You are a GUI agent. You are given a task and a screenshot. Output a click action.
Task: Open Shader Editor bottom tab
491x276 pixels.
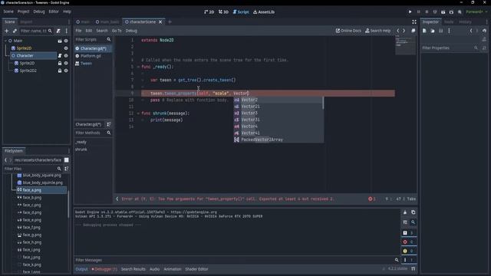point(196,269)
